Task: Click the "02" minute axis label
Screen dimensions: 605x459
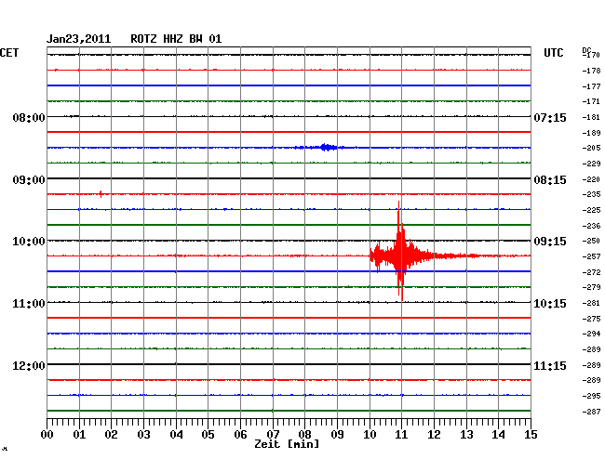Action: click(111, 435)
